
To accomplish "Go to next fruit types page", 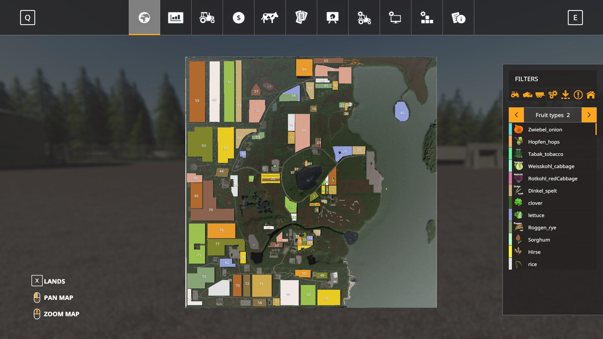I will (589, 115).
